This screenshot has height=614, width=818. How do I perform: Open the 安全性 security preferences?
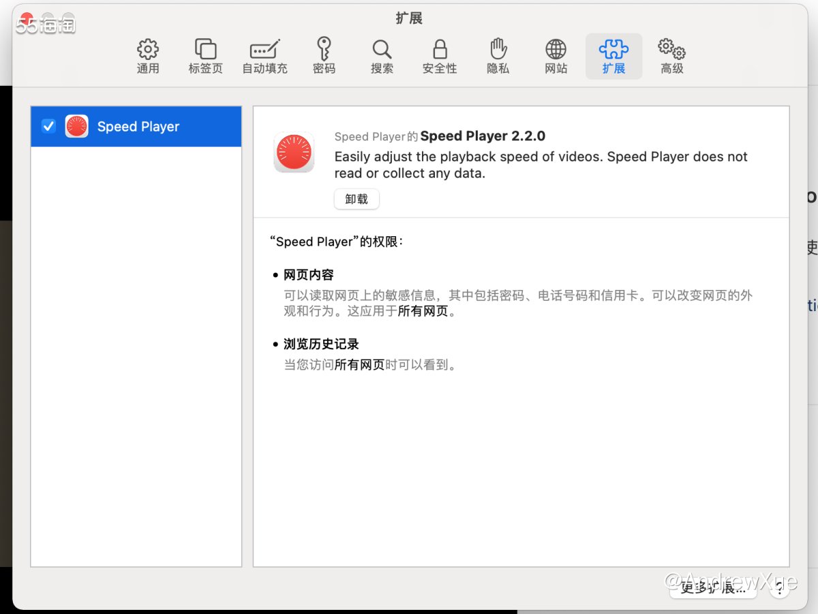click(x=440, y=56)
